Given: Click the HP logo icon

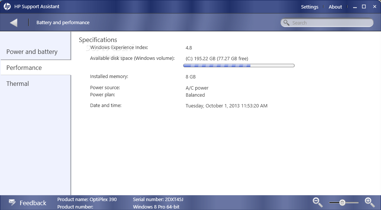Looking at the screenshot, I should [x=7, y=7].
